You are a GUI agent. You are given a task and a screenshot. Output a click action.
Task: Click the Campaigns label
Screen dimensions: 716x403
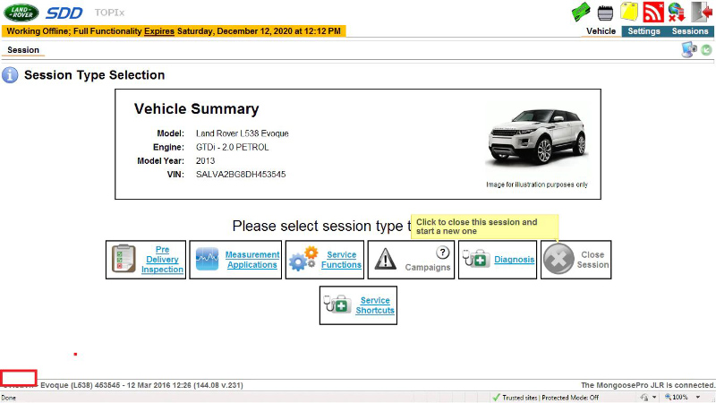click(x=428, y=267)
